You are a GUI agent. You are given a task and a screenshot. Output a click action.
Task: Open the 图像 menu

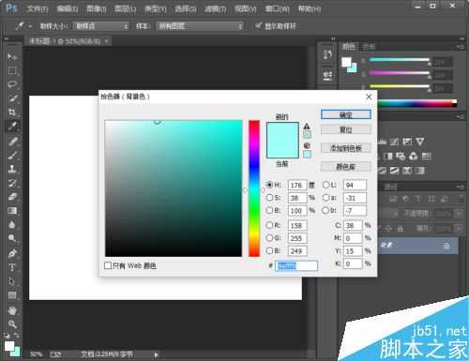(97, 9)
